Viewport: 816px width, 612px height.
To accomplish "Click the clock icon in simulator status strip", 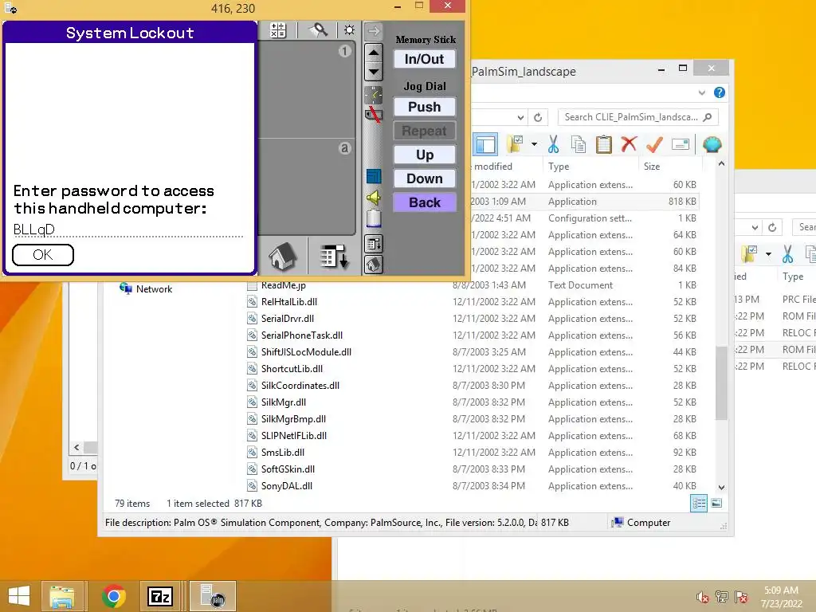I will 374,95.
